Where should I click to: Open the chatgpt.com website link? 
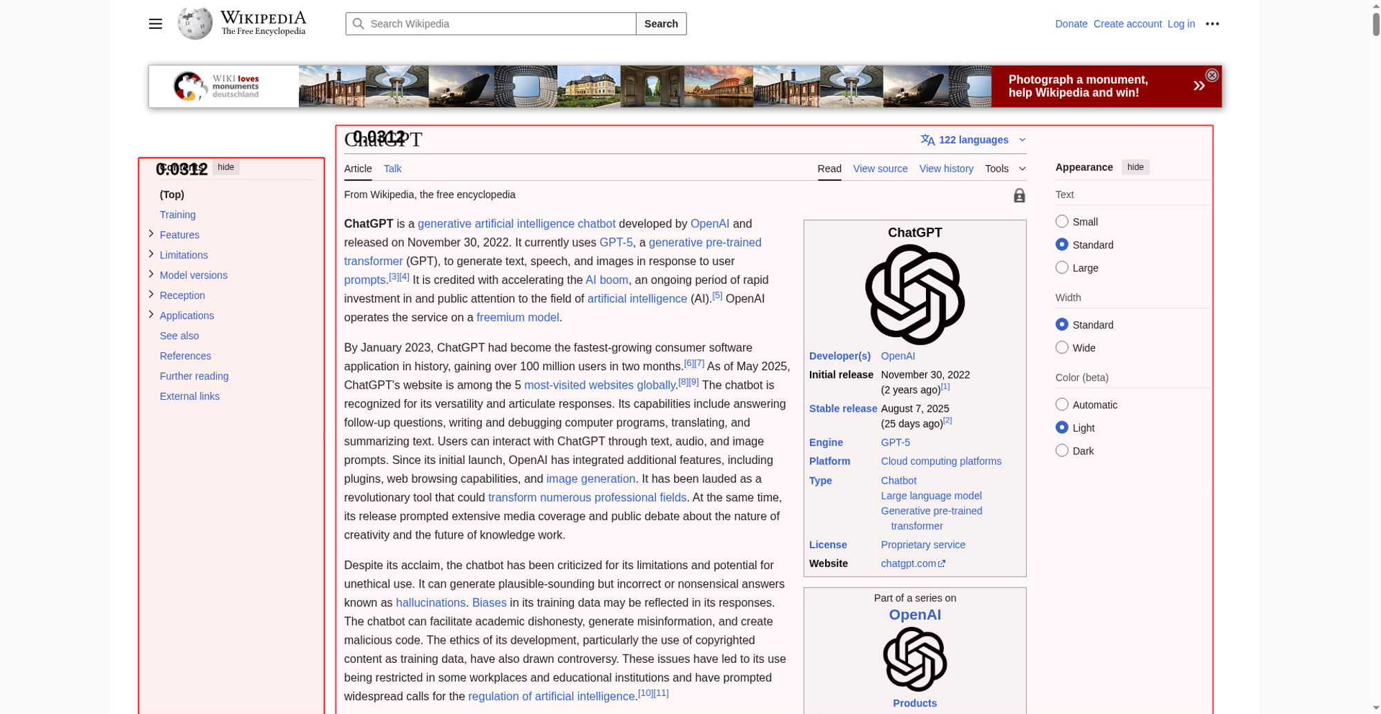913,563
